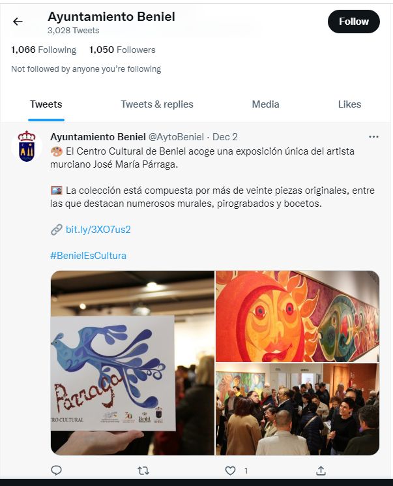Image resolution: width=393 pixels, height=486 pixels.
Task: Open the bit.ly/3XO7us2 link
Action: point(98,230)
